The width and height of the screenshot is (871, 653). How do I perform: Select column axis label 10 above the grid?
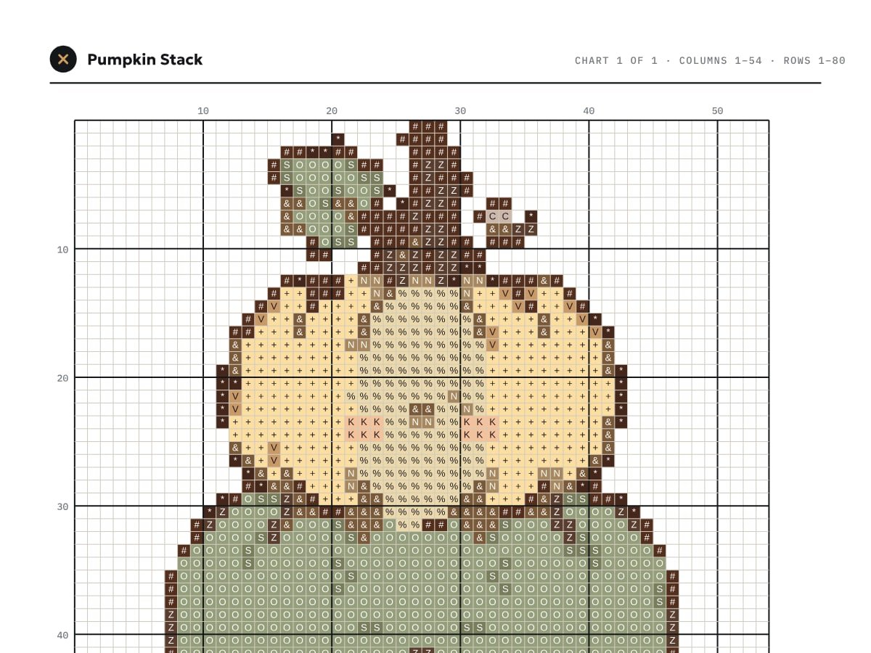[x=203, y=111]
